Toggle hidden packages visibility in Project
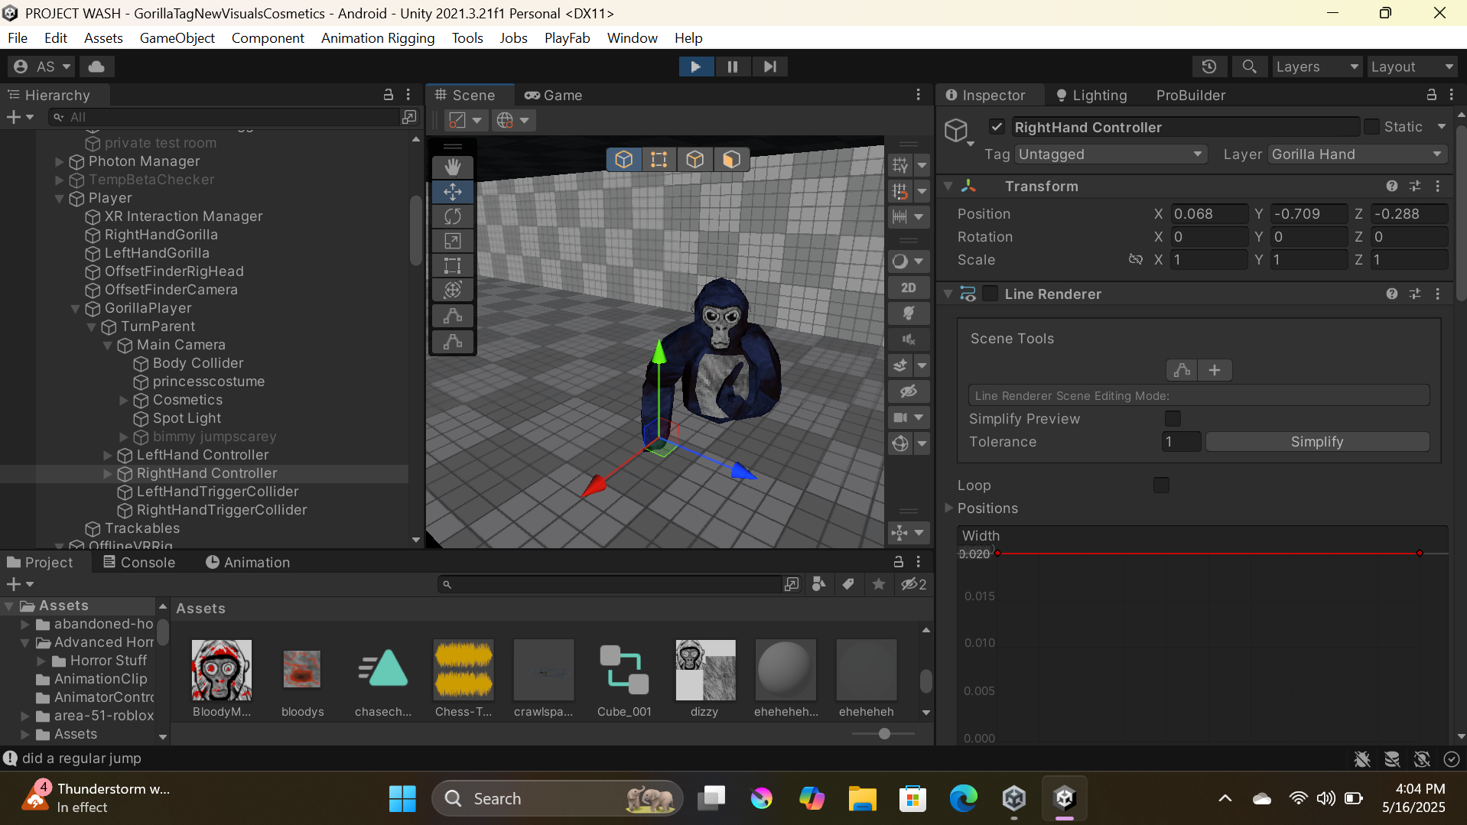Viewport: 1467px width, 825px height. tap(913, 584)
